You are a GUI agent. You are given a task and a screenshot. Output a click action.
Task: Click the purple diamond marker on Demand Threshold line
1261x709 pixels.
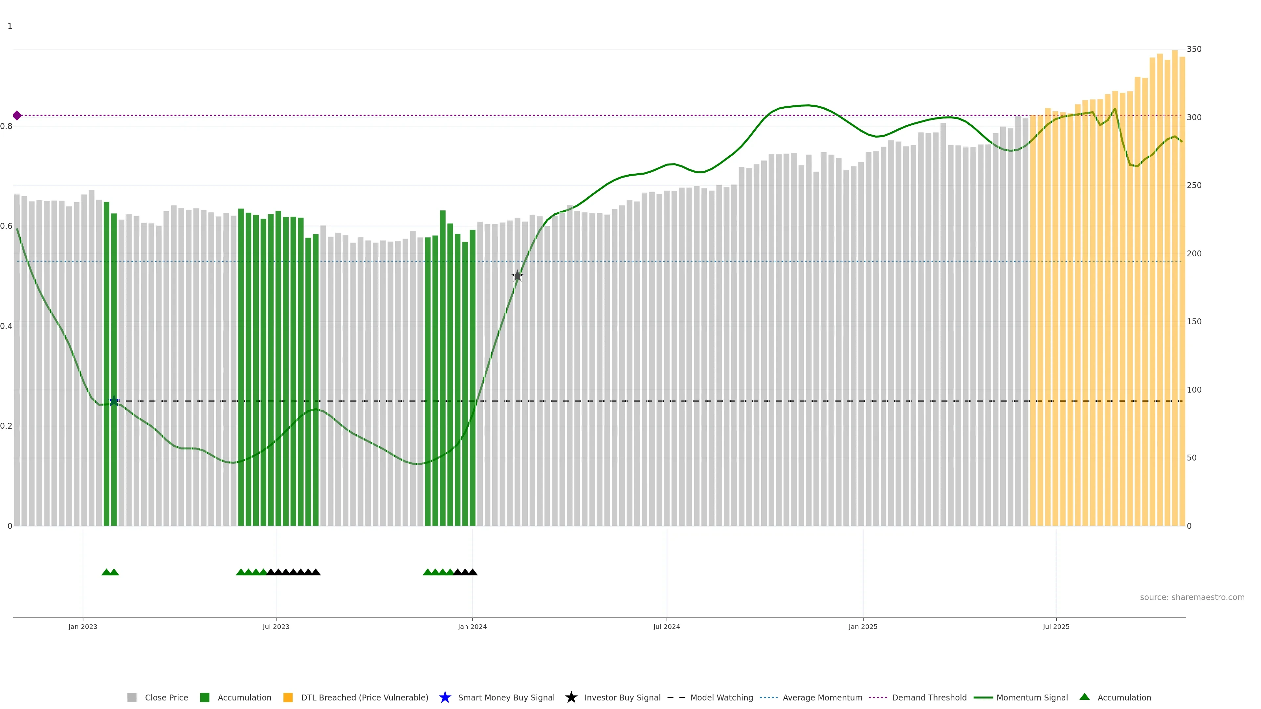17,116
